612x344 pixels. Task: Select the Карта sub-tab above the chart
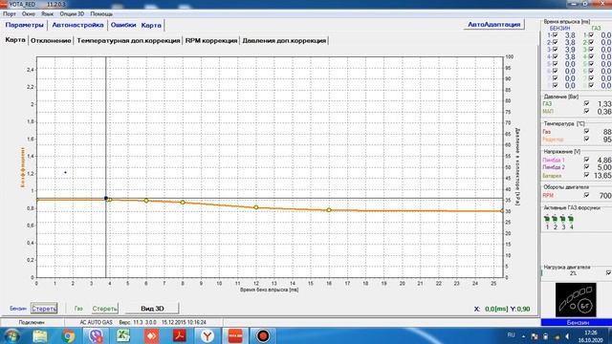point(15,40)
